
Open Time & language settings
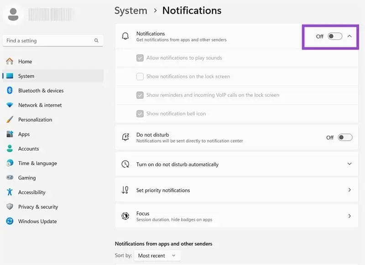pos(53,163)
